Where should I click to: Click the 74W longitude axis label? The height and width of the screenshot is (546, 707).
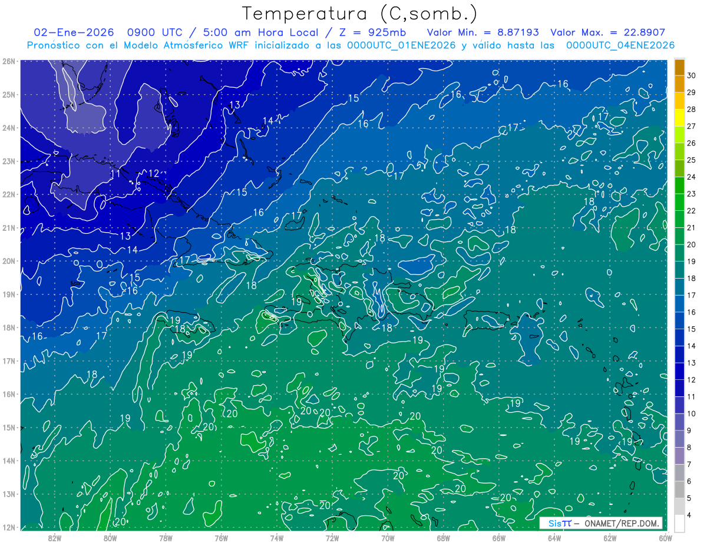click(x=277, y=538)
